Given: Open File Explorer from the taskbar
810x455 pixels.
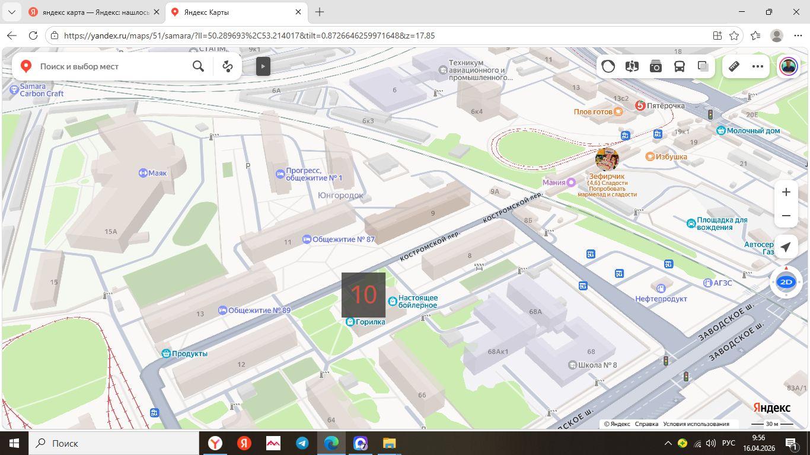Looking at the screenshot, I should coord(389,443).
